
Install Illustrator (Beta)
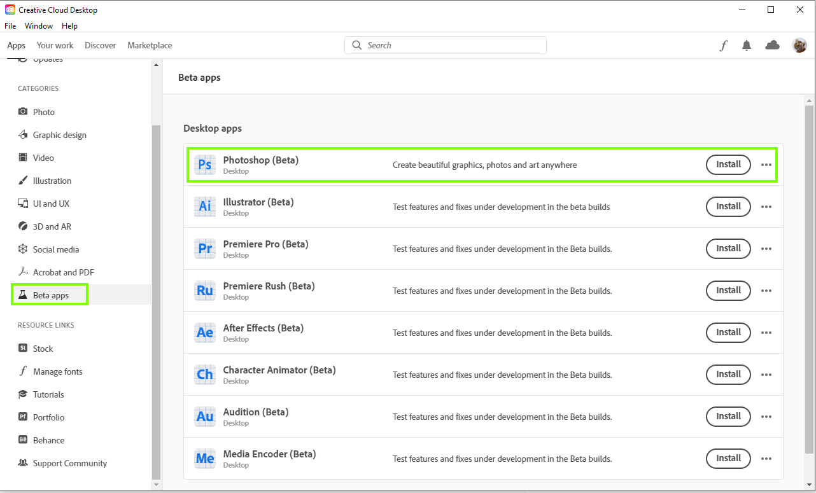click(x=728, y=207)
